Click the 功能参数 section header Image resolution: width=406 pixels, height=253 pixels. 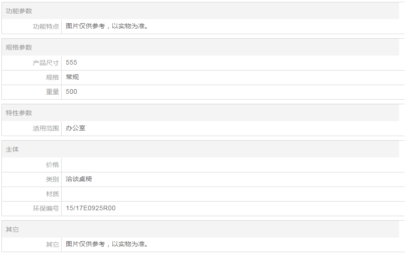point(19,11)
